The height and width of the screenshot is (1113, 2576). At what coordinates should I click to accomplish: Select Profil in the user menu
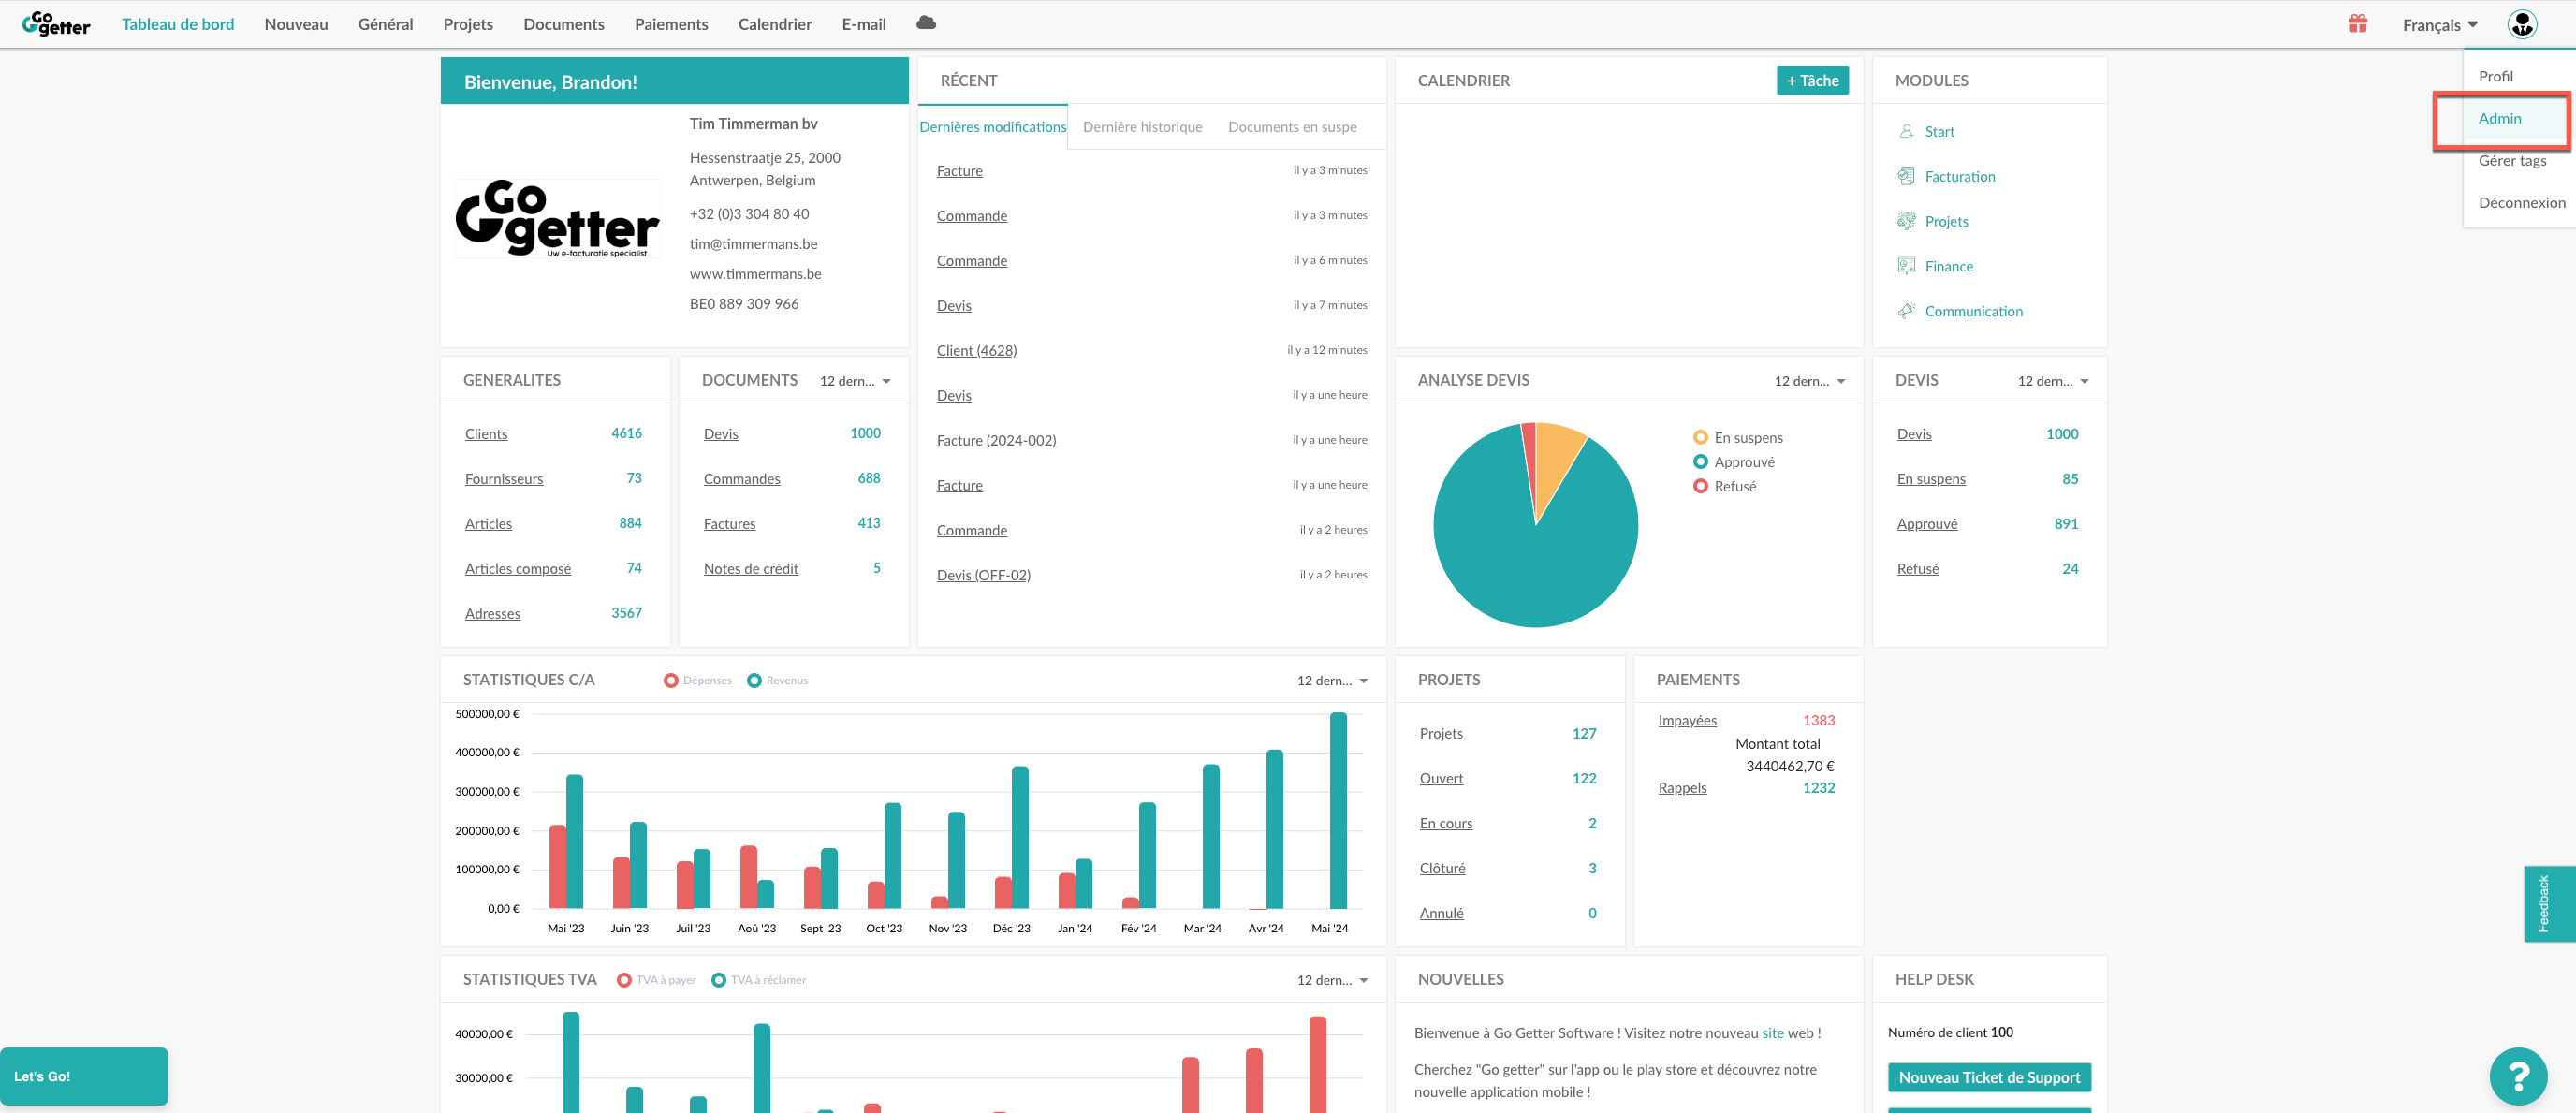point(2520,76)
